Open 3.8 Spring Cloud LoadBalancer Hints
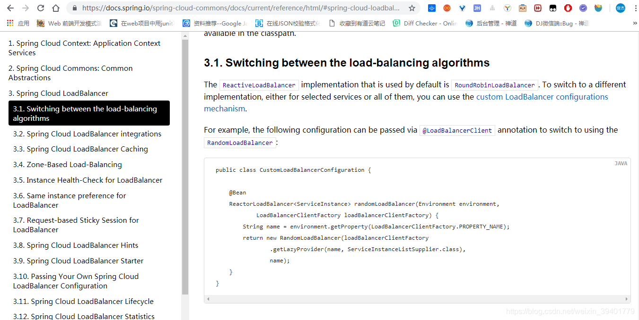Viewport: 639px width, 320px height. click(76, 245)
